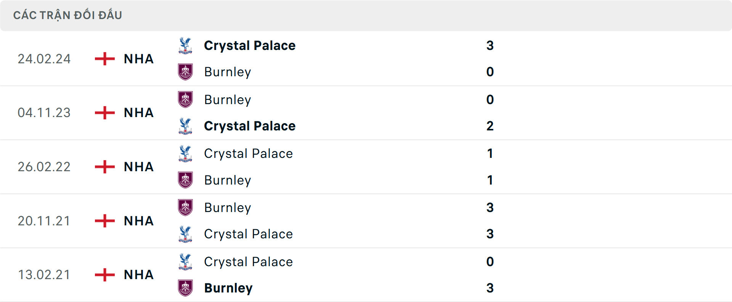Click the score 3 for Burnley on 13.02.21
This screenshot has width=732, height=302.
pos(490,288)
